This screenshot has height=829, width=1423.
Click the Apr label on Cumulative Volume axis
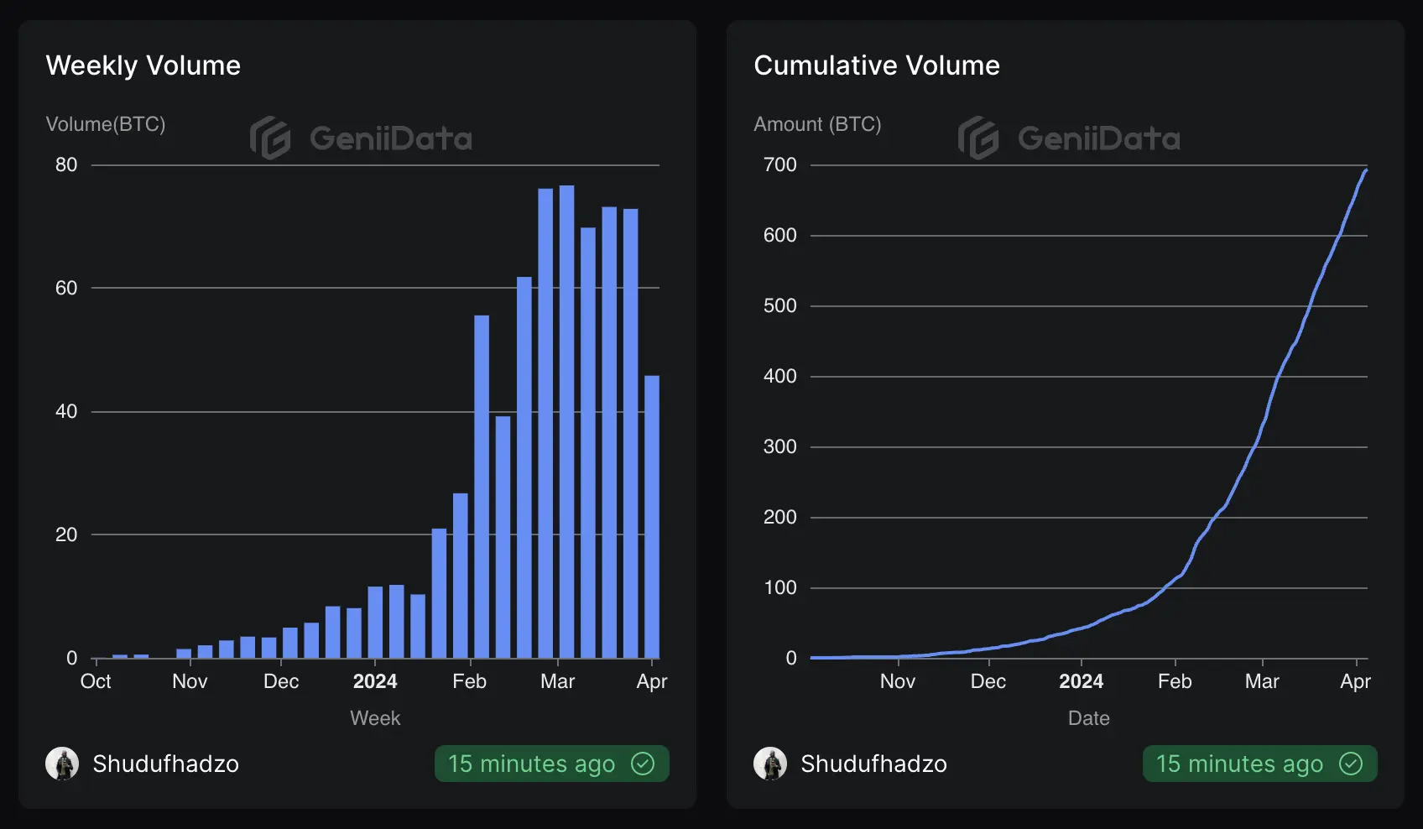[x=1356, y=681]
